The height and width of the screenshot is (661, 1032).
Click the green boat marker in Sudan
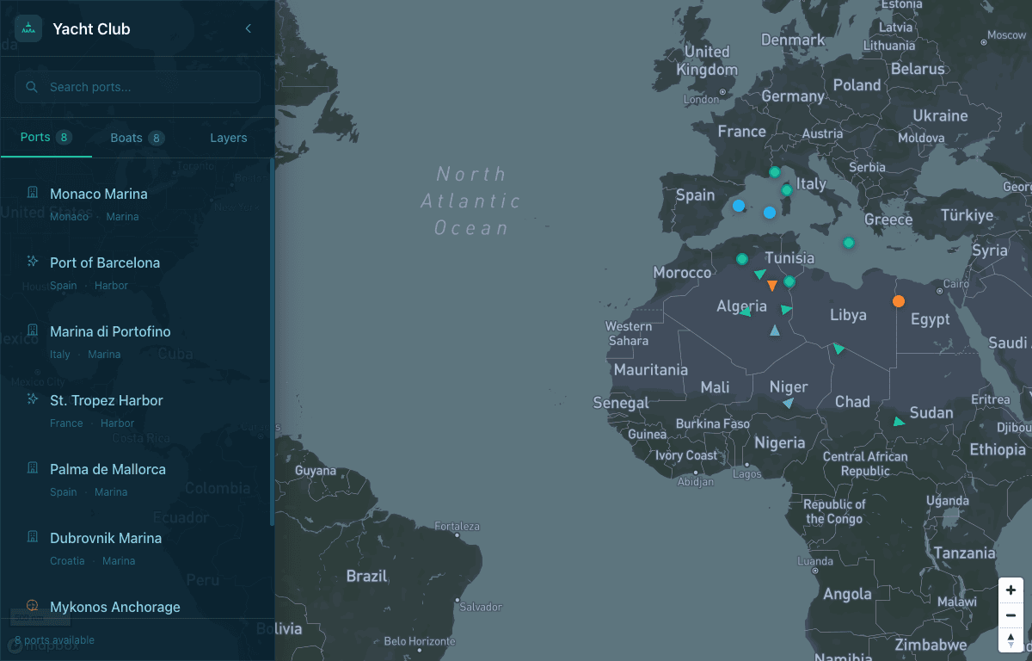(x=899, y=422)
